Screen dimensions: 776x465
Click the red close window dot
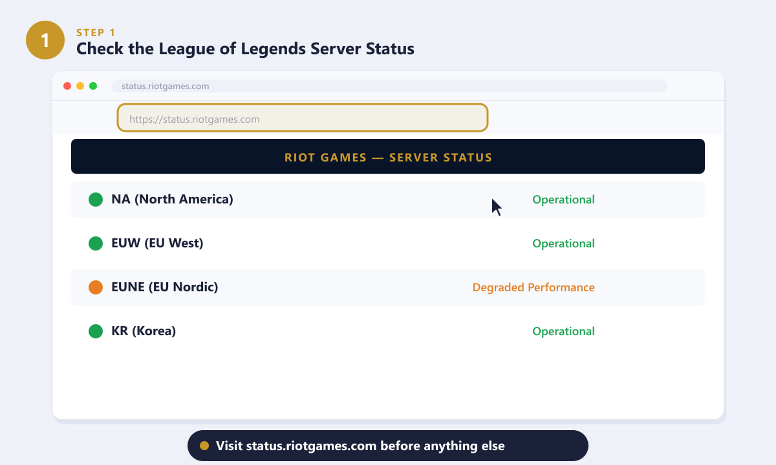click(x=67, y=86)
